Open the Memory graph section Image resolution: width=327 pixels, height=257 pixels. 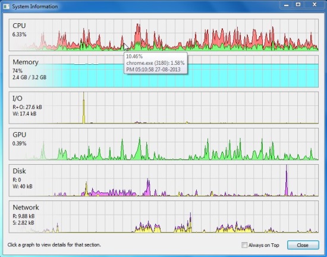164,71
